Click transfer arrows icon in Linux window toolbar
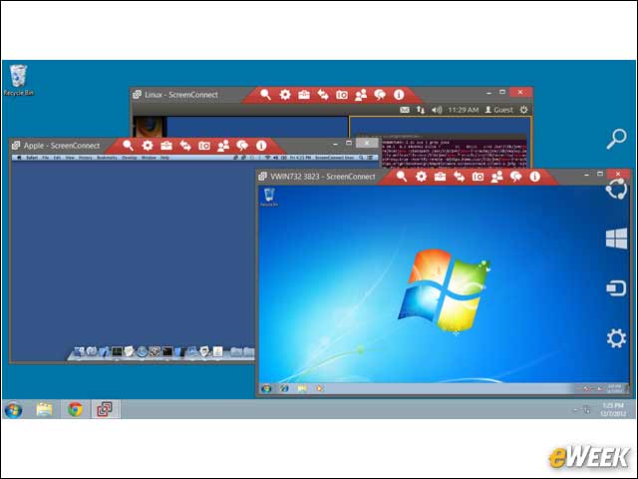Viewport: 638px width, 479px height. pyautogui.click(x=323, y=95)
